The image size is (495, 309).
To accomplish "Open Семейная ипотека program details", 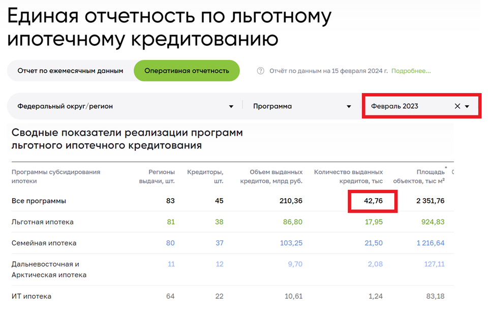I will point(44,243).
